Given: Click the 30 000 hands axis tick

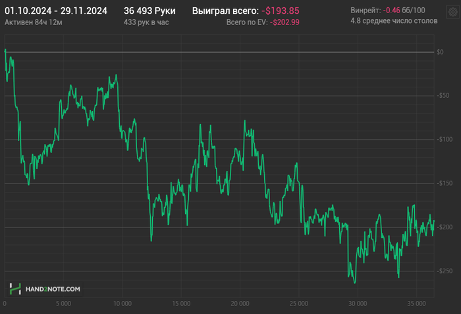Looking at the screenshot, I should click(x=358, y=304).
